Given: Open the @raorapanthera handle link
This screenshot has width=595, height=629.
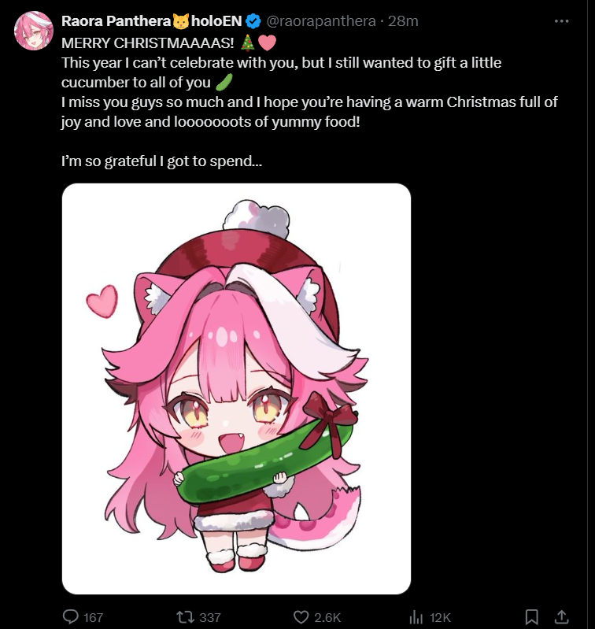Looking at the screenshot, I should coord(321,20).
